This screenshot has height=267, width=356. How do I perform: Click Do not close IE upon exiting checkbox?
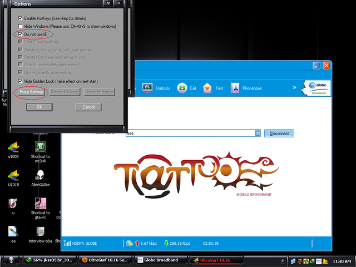(20, 72)
